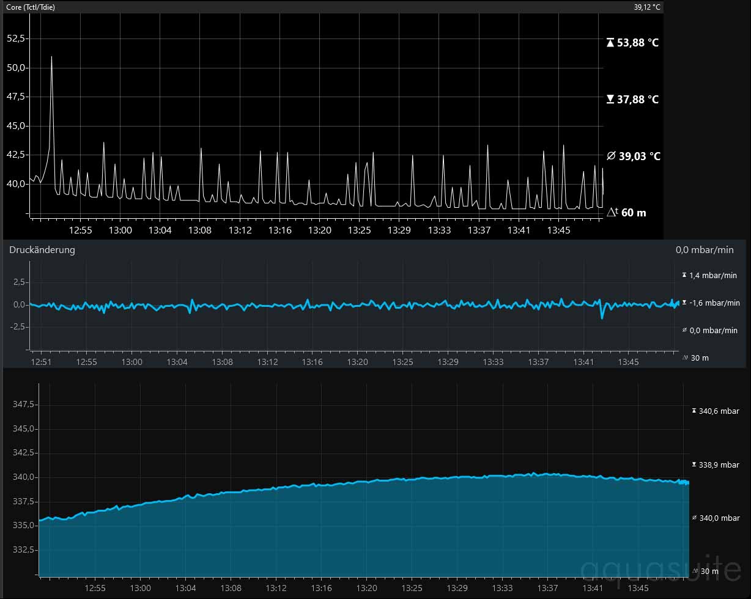The width and height of the screenshot is (751, 599).
Task: Click the current 0,0 mbar/min value in header
Action: pyautogui.click(x=705, y=250)
